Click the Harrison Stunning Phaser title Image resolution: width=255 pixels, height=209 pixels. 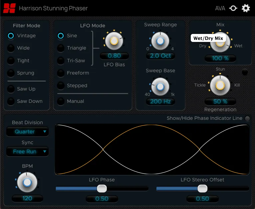click(53, 8)
